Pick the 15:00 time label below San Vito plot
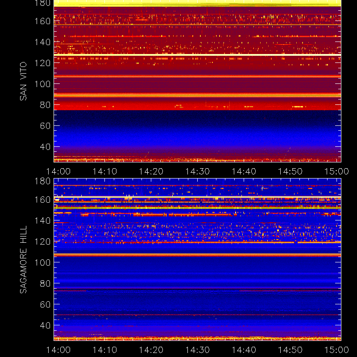Screen dimensions: 357x357 [x=337, y=171]
